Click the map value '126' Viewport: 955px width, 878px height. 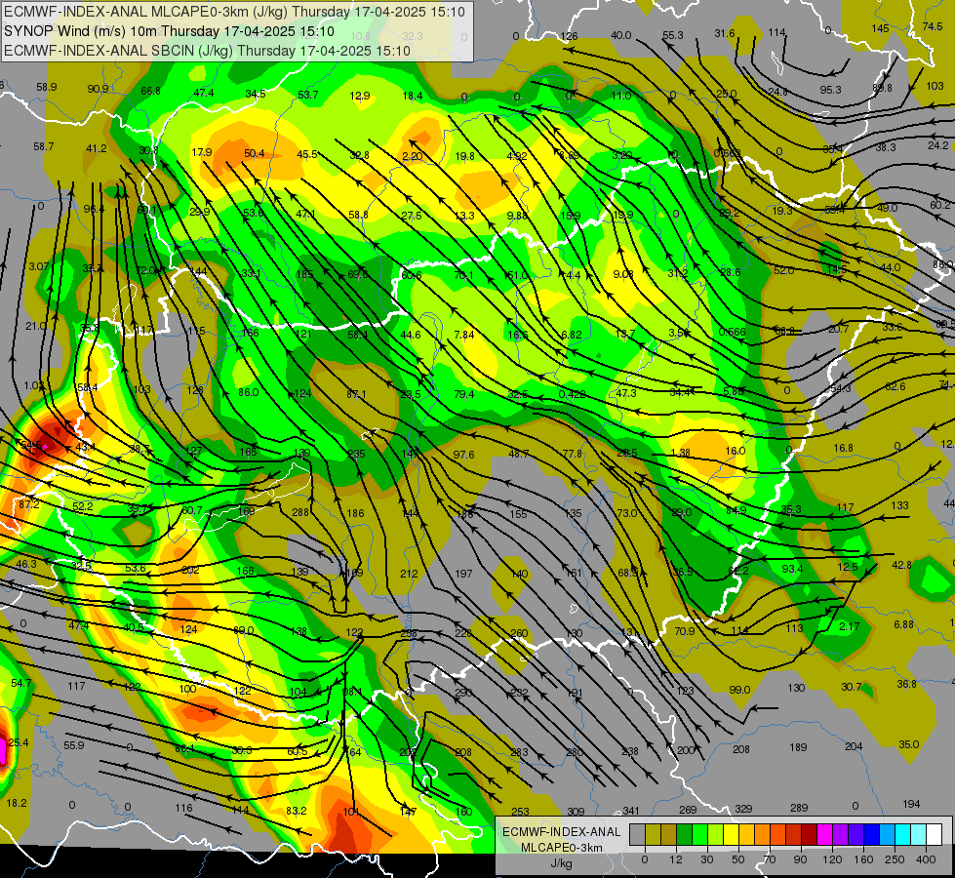pos(569,36)
